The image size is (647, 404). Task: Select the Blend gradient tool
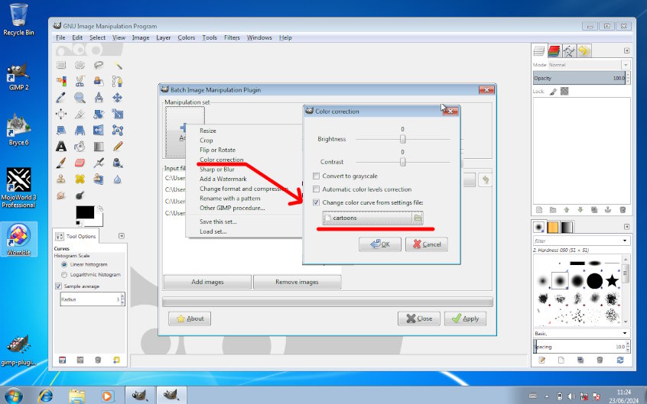[98, 147]
